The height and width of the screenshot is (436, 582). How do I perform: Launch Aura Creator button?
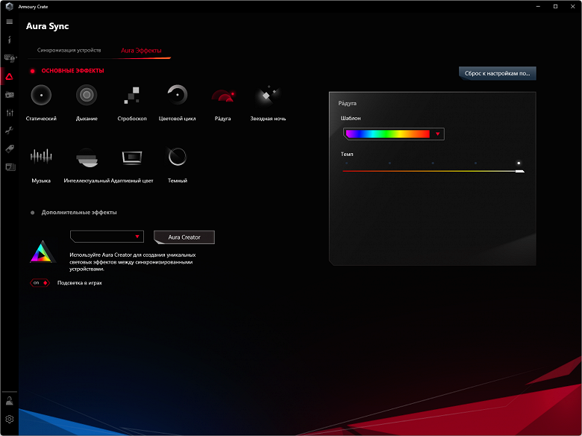[184, 237]
